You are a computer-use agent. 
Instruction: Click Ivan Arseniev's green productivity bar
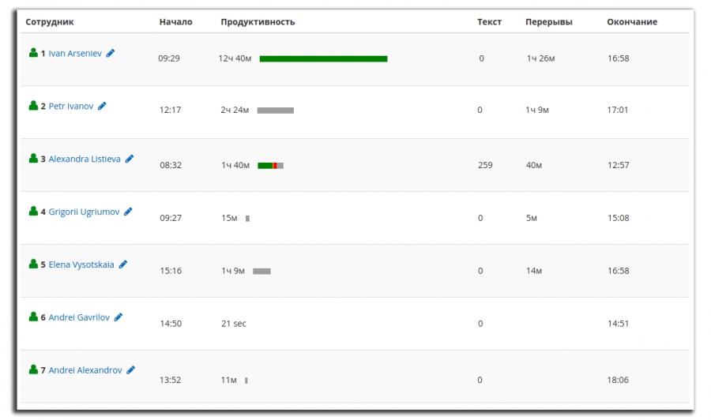(323, 59)
